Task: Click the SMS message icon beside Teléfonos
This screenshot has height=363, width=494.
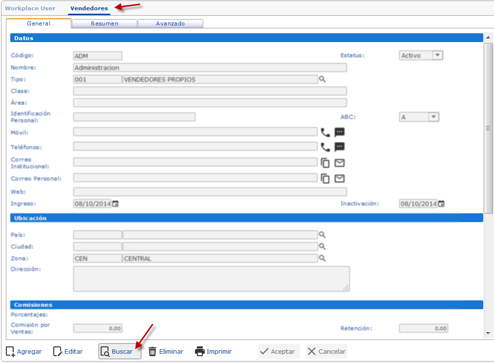Action: click(x=340, y=147)
